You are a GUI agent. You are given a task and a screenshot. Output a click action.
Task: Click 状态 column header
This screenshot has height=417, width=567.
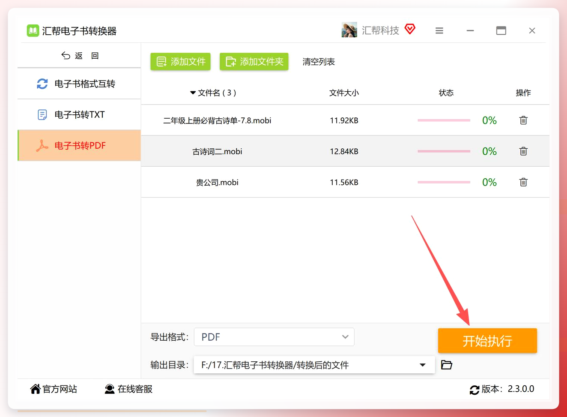click(x=446, y=93)
